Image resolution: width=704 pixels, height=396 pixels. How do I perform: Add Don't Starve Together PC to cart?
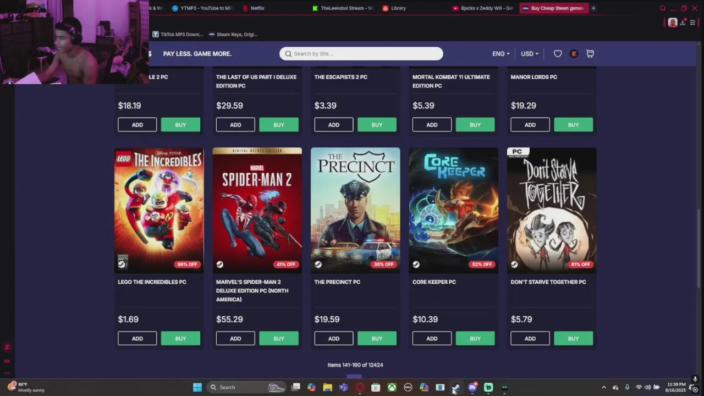pyautogui.click(x=530, y=338)
